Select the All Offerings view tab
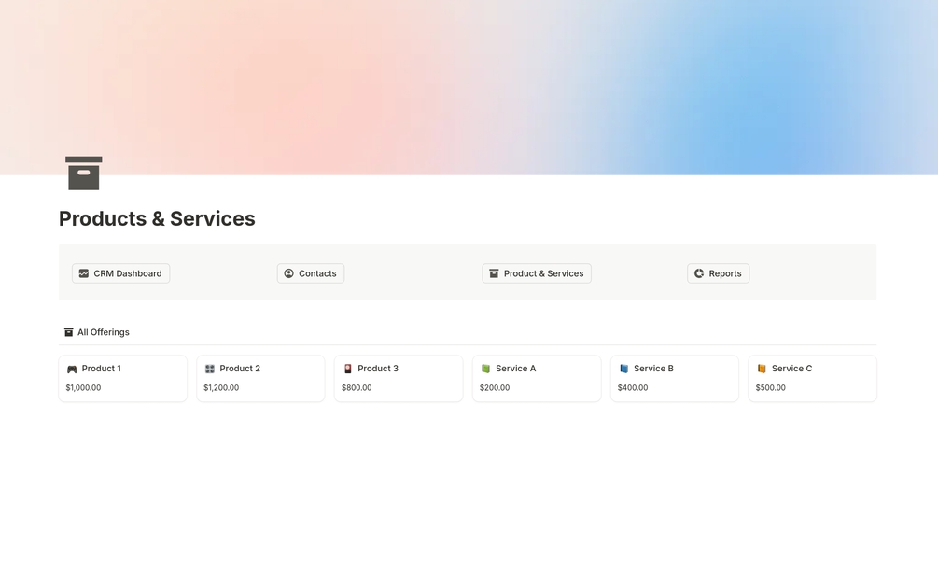Viewport: 938px width, 586px height. point(97,332)
